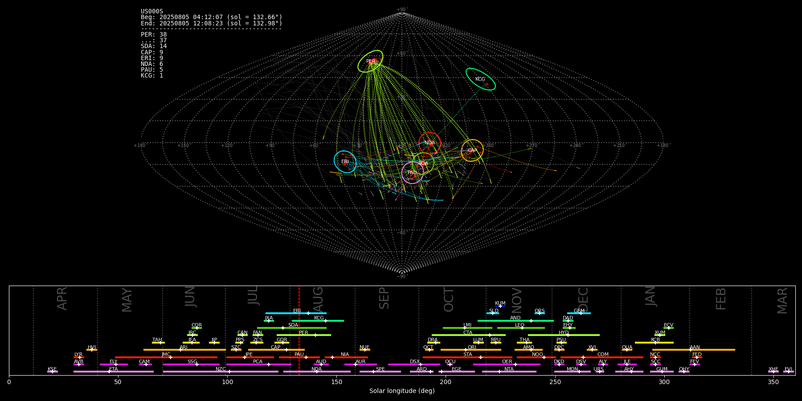Click the cyan ERI radiant circle on map
Screen dimensions: 802x401
coord(345,162)
